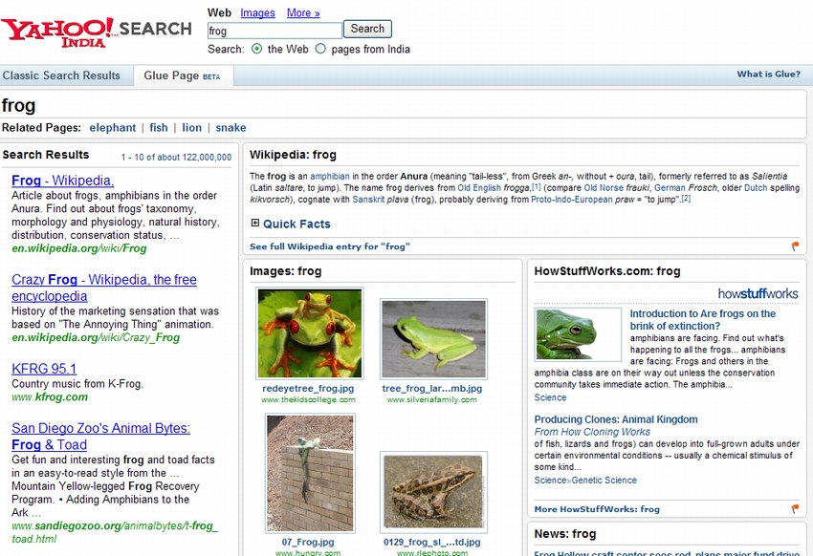Open More HowStuffWorks: frog link

coord(597,509)
